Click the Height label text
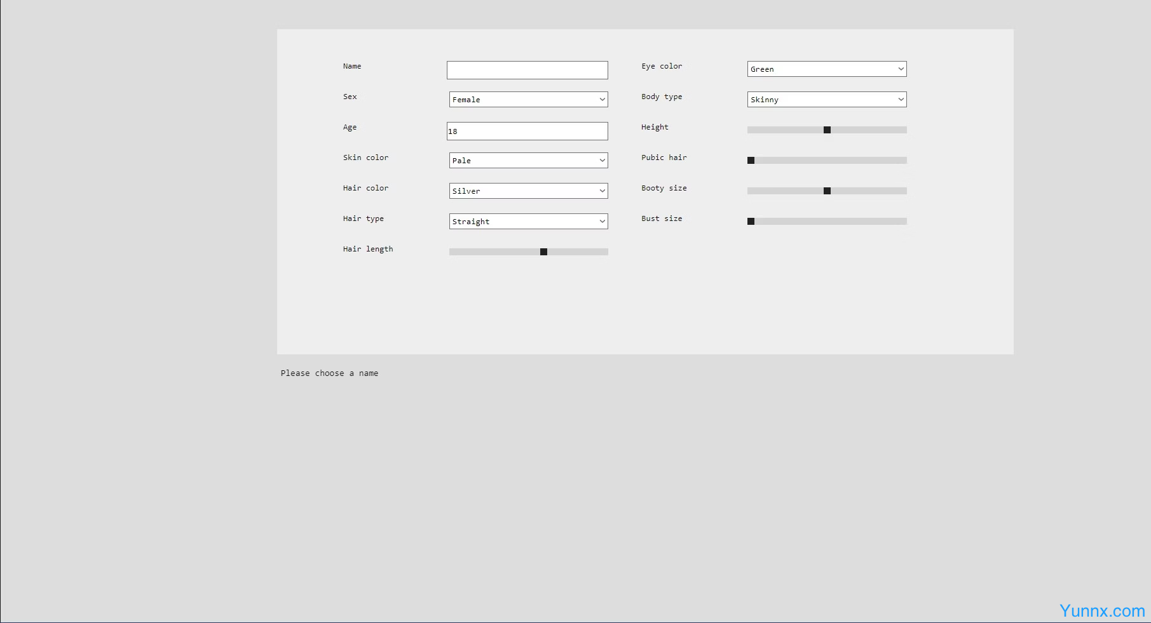The image size is (1151, 623). [655, 127]
